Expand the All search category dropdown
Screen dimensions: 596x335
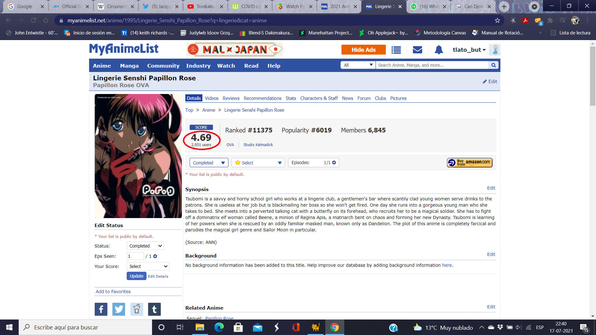pyautogui.click(x=358, y=65)
